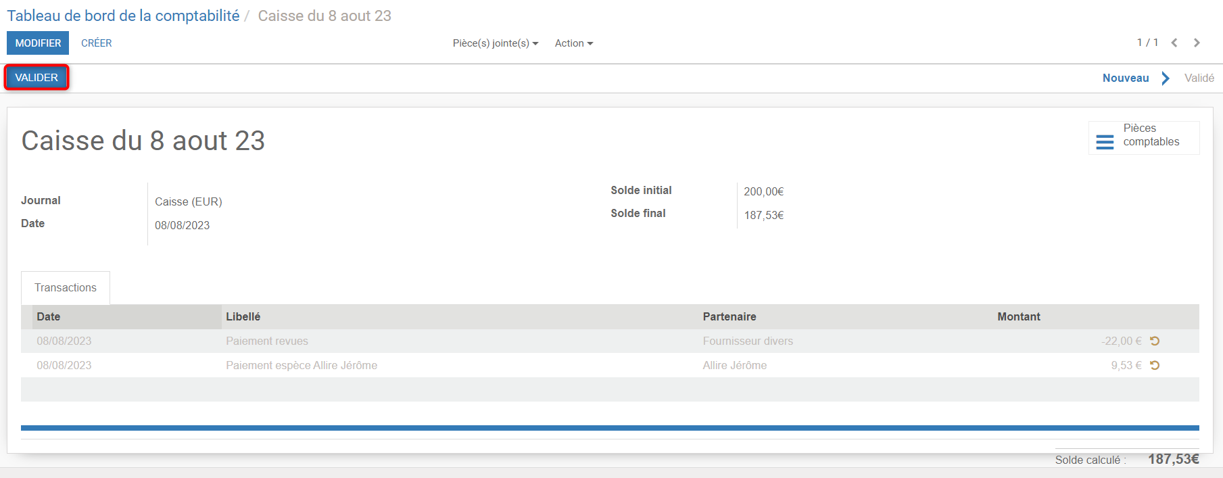
Task: Click the 1 / 1 pager counter
Action: pos(1147,43)
